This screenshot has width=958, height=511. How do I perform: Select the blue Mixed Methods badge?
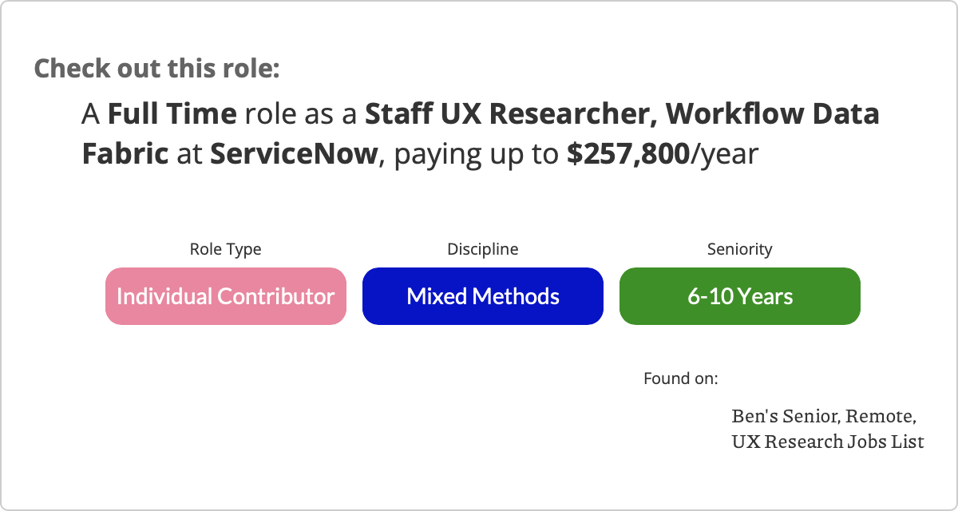click(483, 296)
